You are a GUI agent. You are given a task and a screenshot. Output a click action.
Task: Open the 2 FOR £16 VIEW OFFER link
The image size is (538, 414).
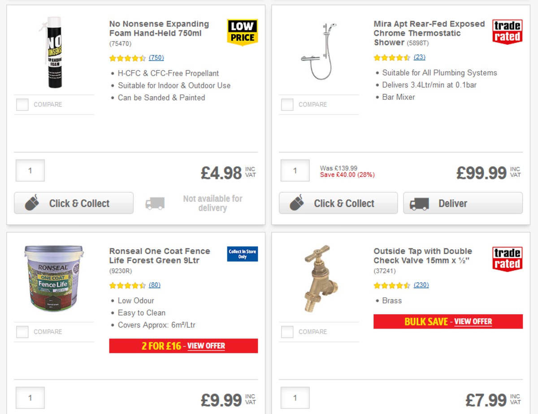click(206, 346)
